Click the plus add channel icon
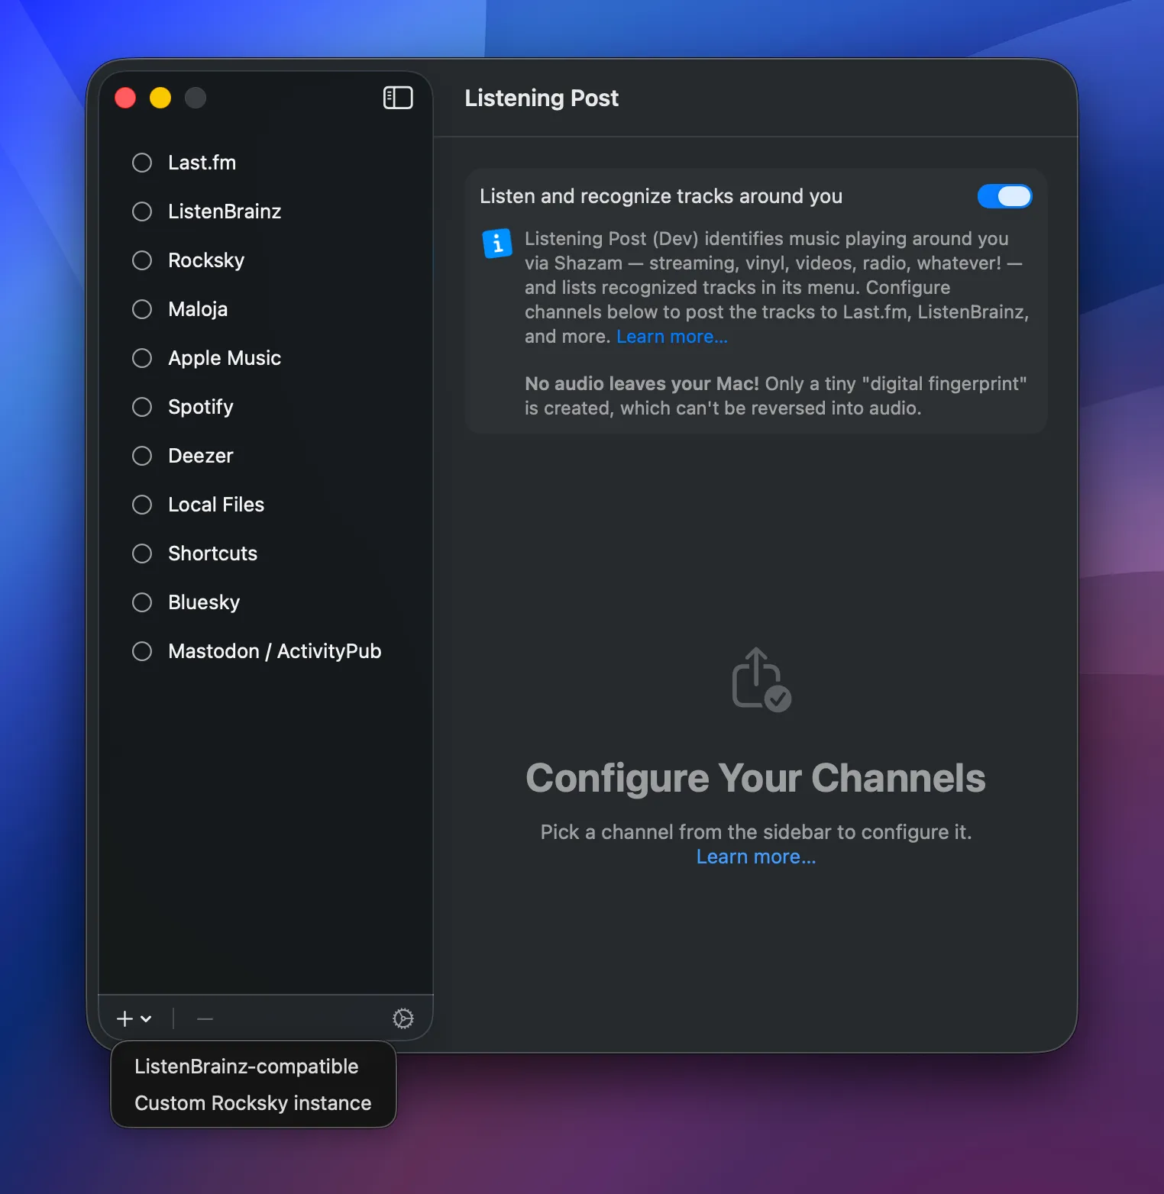The height and width of the screenshot is (1194, 1164). coord(124,1018)
